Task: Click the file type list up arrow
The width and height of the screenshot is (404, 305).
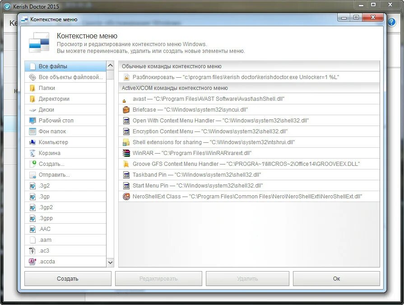Action: [x=110, y=66]
